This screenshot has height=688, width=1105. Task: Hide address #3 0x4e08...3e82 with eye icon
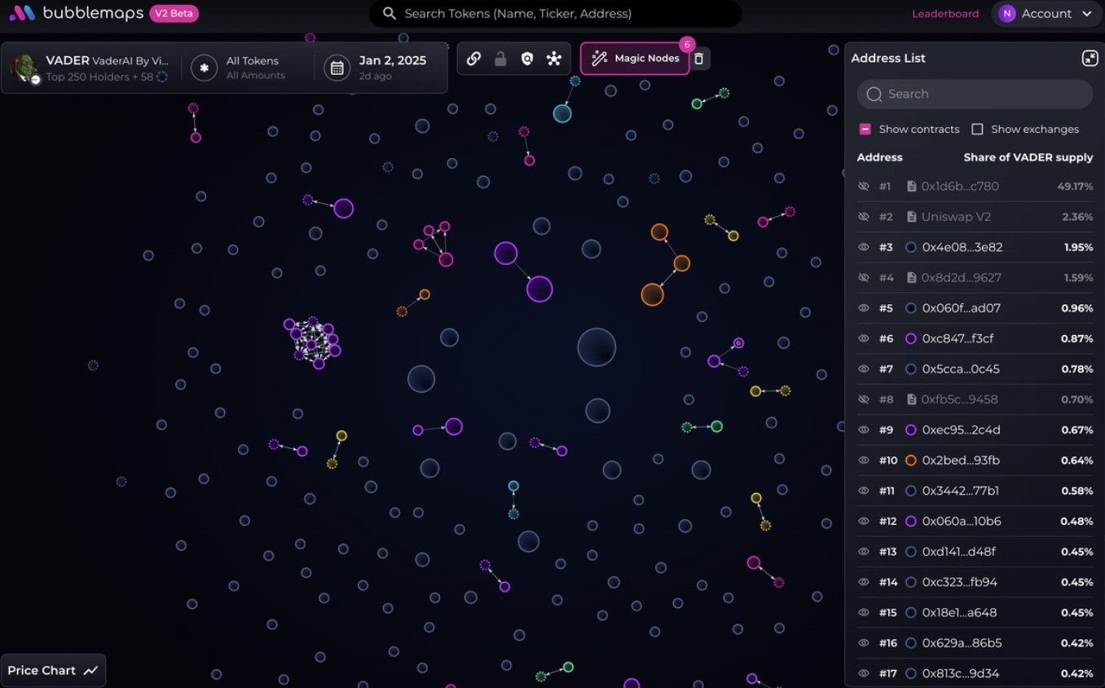[864, 247]
